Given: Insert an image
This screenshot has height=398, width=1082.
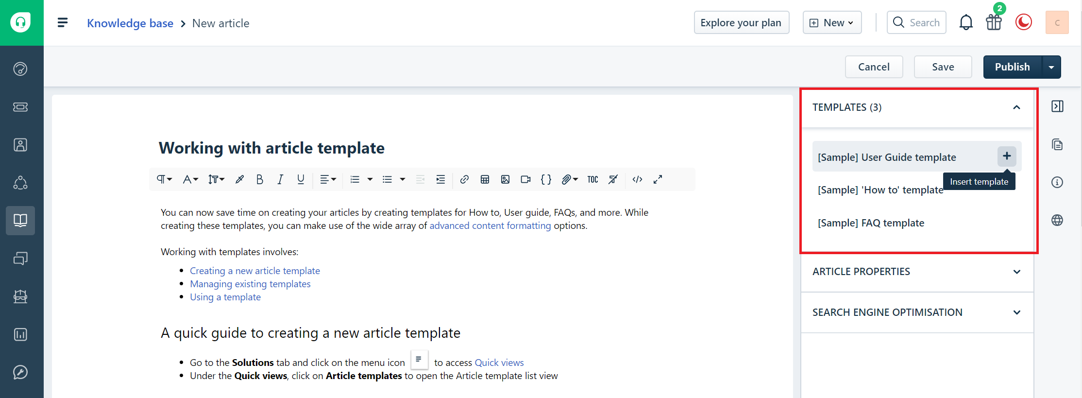Looking at the screenshot, I should pos(505,179).
